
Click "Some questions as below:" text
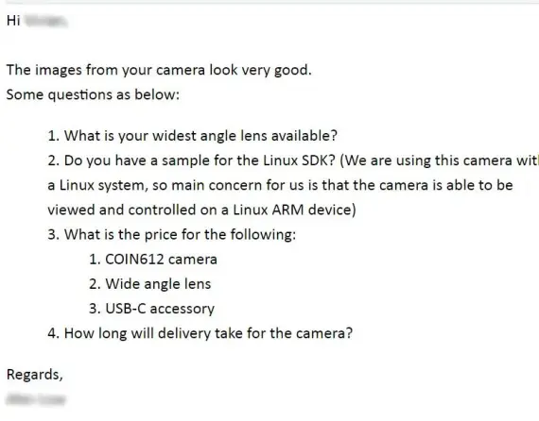point(93,94)
